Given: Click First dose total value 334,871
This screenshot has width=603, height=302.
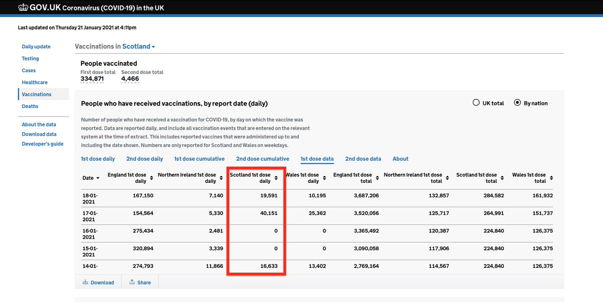Looking at the screenshot, I should pyautogui.click(x=92, y=79).
